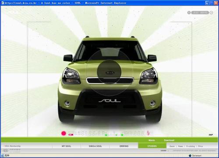Click the KIA logo in the footer
Viewport: 219px width, 158px height.
(5, 151)
